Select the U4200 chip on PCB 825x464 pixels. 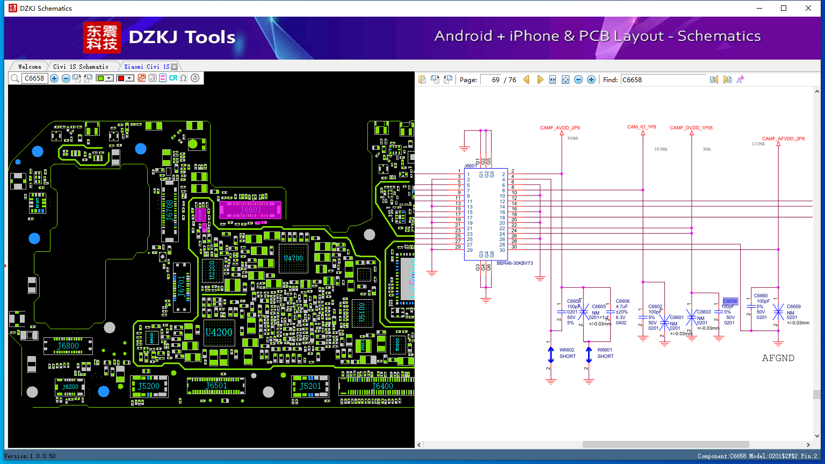(219, 332)
